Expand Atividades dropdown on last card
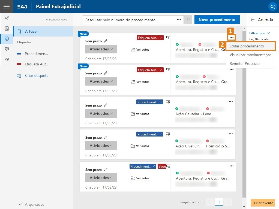Viewport: 279px width, 209px height. (x=101, y=178)
